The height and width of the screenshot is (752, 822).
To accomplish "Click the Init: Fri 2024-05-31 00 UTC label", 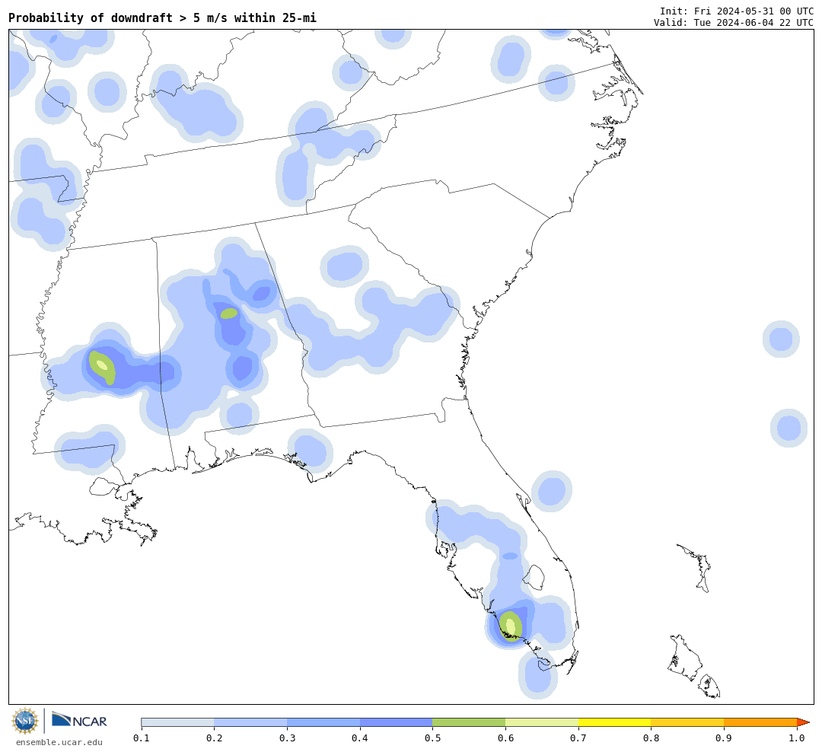I will [737, 11].
